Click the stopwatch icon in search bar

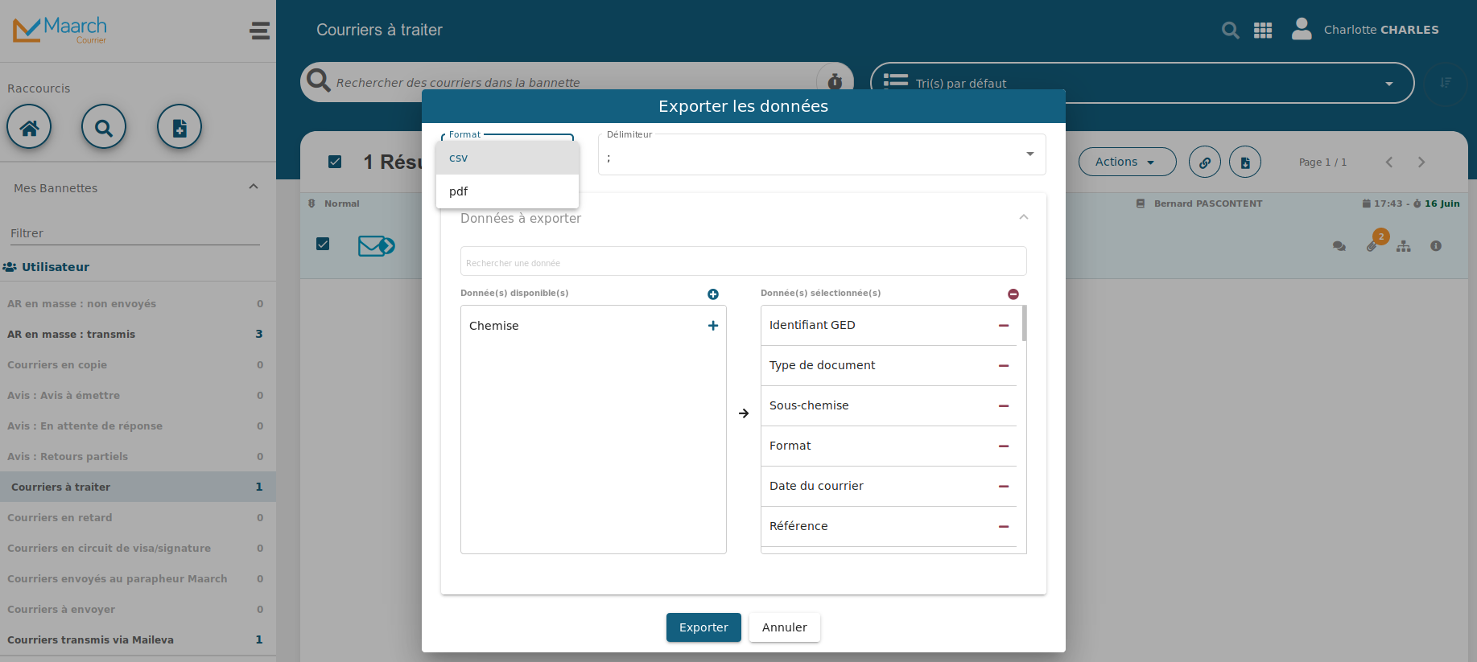coord(835,81)
